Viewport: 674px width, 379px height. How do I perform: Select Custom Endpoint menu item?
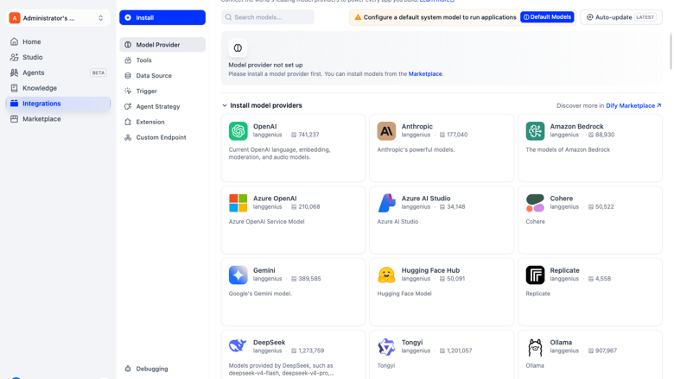pos(162,137)
